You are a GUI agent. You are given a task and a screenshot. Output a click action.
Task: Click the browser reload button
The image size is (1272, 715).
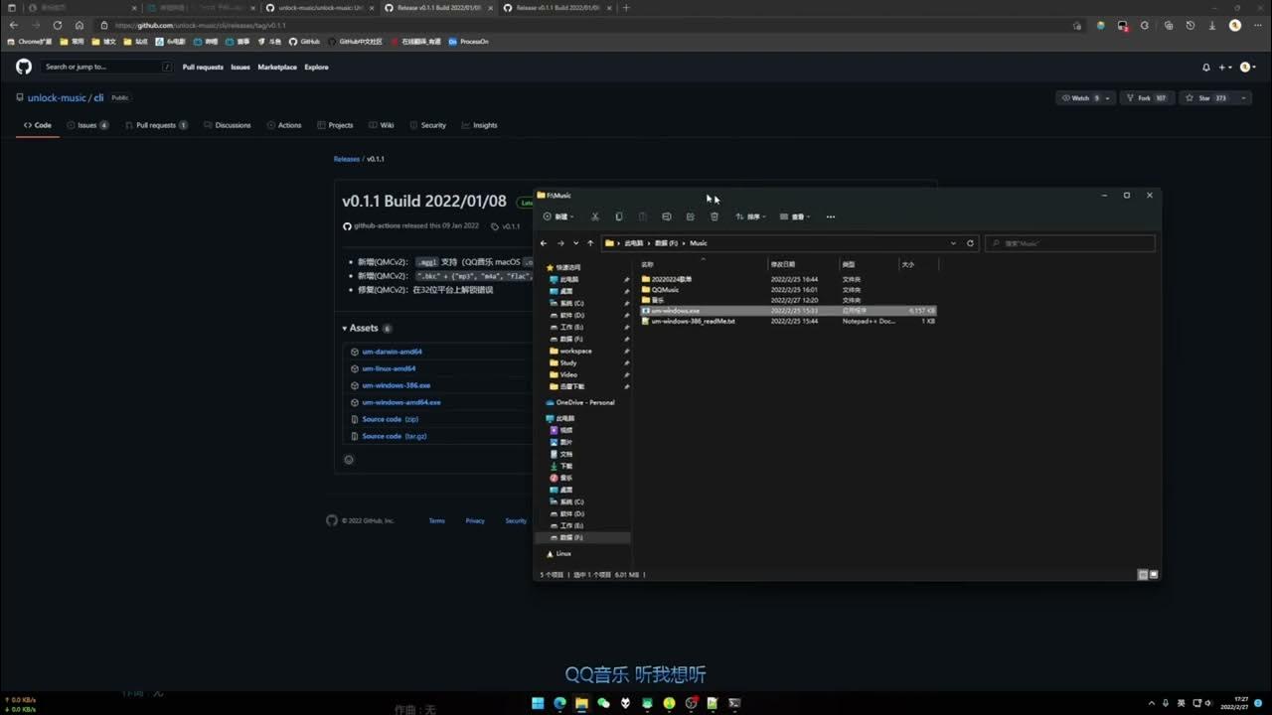(x=57, y=25)
